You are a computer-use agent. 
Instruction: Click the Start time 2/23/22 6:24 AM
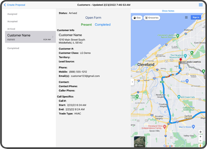tap(76, 105)
